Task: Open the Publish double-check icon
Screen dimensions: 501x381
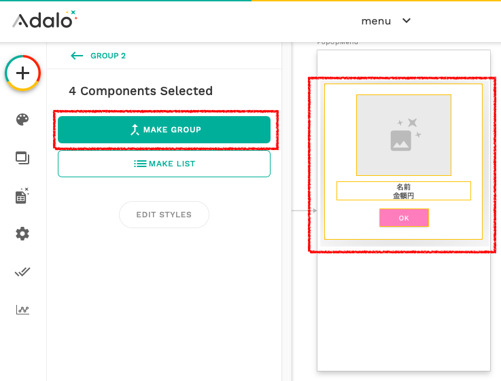Action: pos(22,272)
